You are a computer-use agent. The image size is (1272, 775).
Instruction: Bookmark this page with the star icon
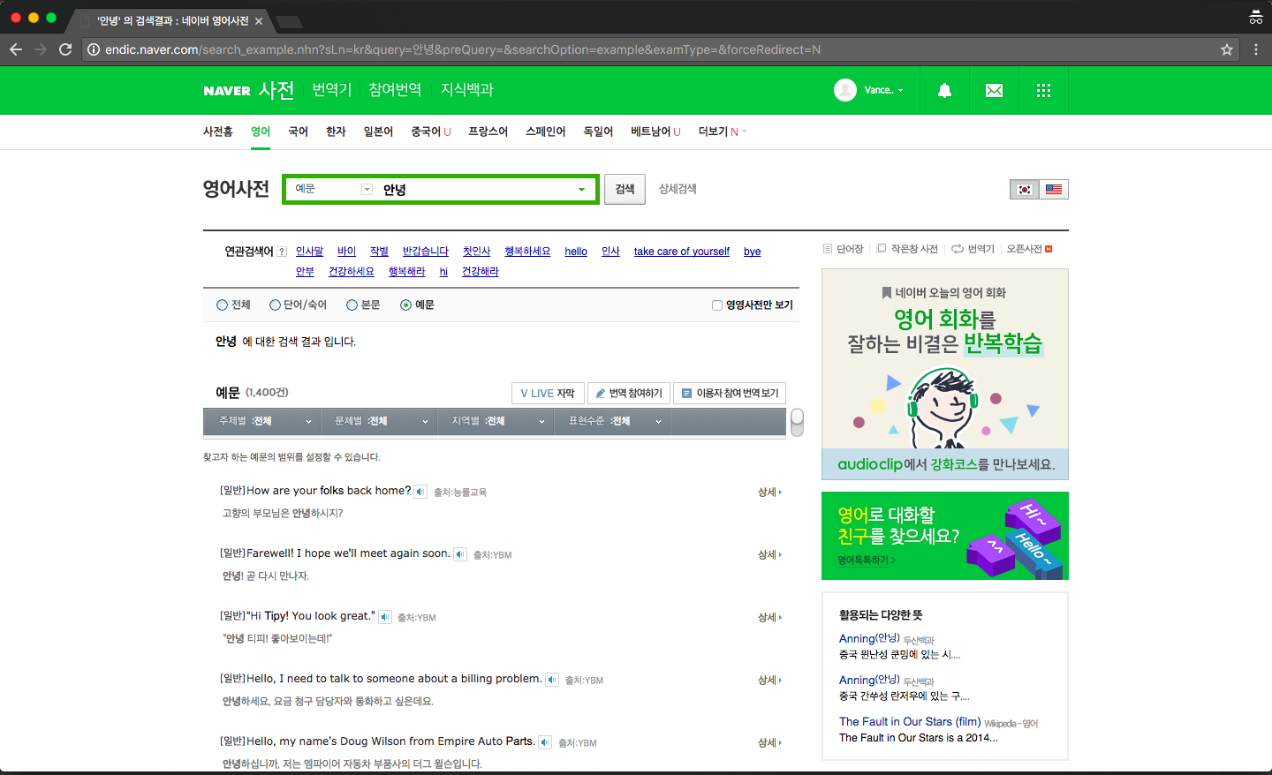click(x=1227, y=49)
